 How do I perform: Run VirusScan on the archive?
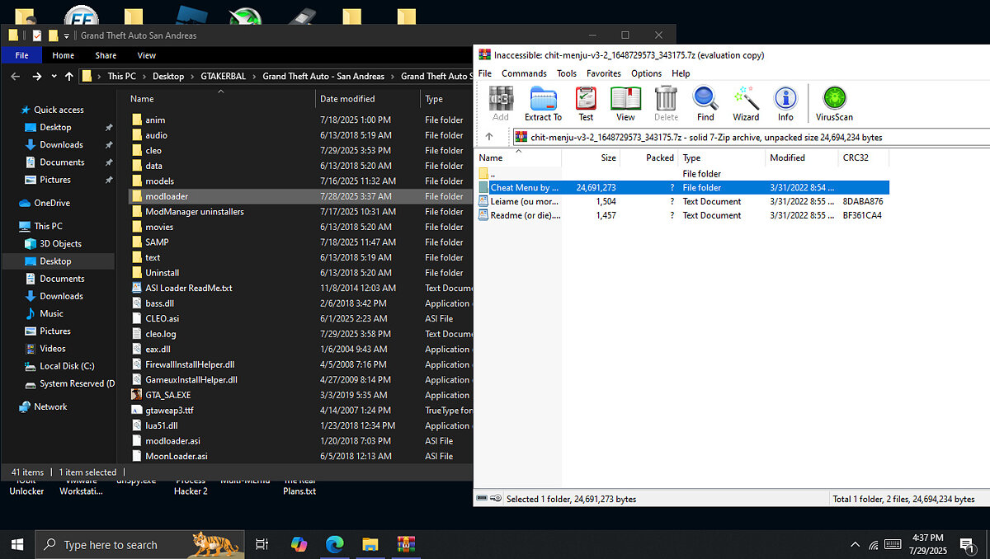click(x=834, y=103)
